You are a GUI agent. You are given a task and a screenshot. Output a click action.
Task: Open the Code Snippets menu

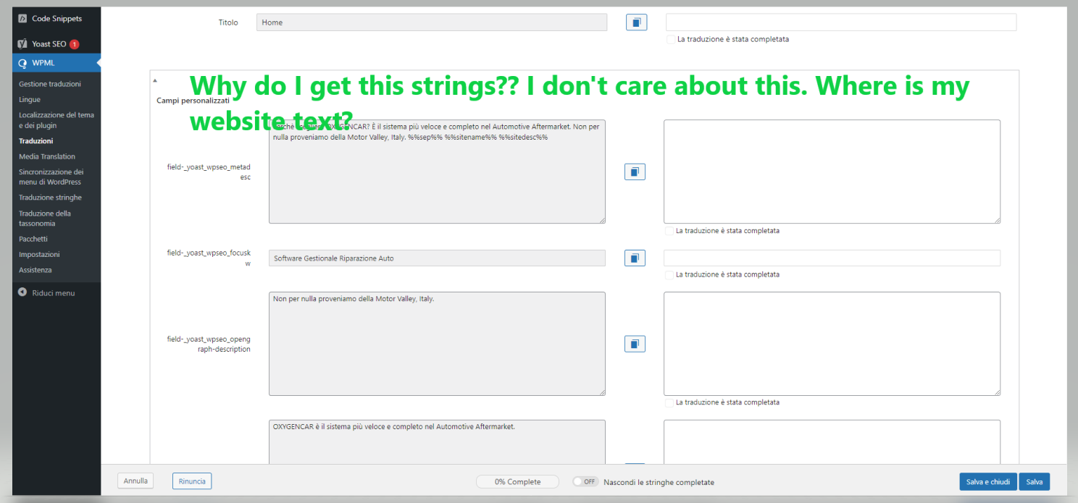(x=57, y=18)
